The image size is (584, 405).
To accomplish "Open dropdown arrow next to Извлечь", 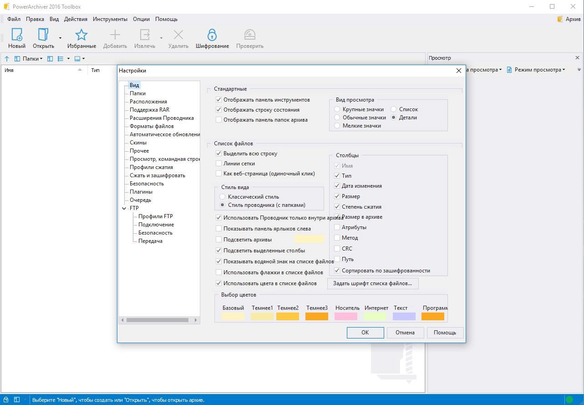I will [161, 38].
